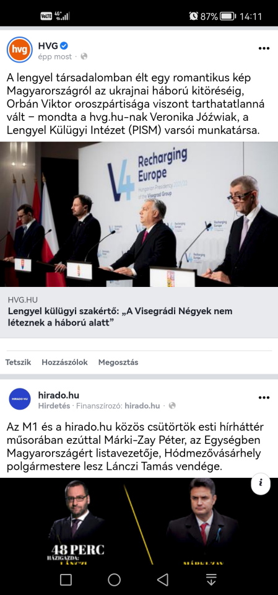Open the hirado.hu round blue avatar
Screen dimensions: 278x595
coord(20,399)
